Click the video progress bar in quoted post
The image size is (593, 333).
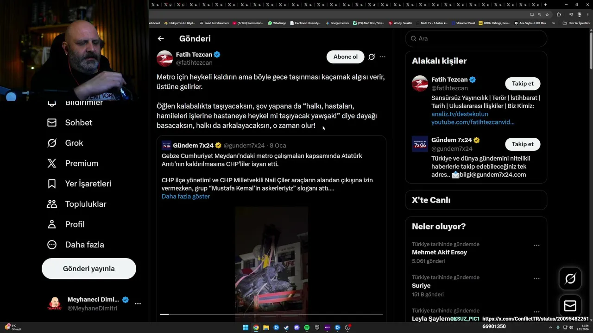271,314
